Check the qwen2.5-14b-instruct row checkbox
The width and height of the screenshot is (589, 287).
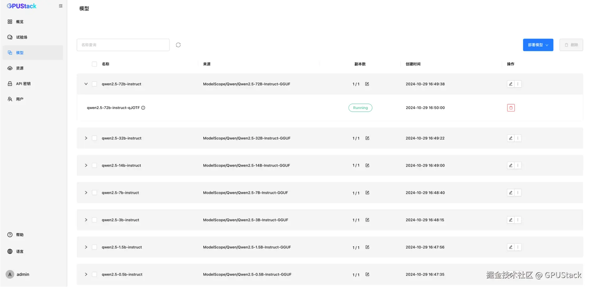pyautogui.click(x=94, y=165)
